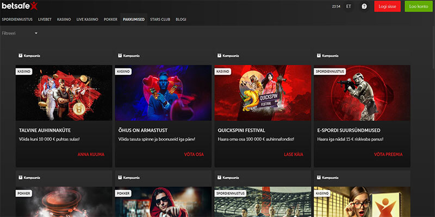Click the Logi sisse button

tap(387, 7)
